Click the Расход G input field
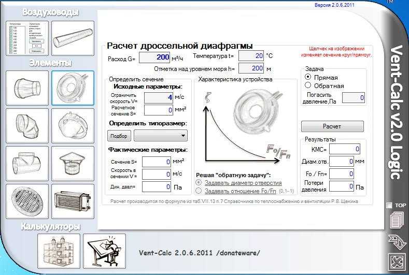 pyautogui.click(x=154, y=57)
